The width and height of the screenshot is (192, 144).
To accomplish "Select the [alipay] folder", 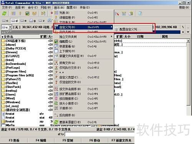I will point(9,45).
